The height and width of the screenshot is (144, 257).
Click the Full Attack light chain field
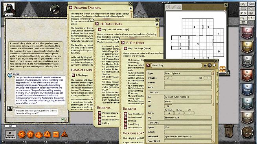(x=188, y=137)
